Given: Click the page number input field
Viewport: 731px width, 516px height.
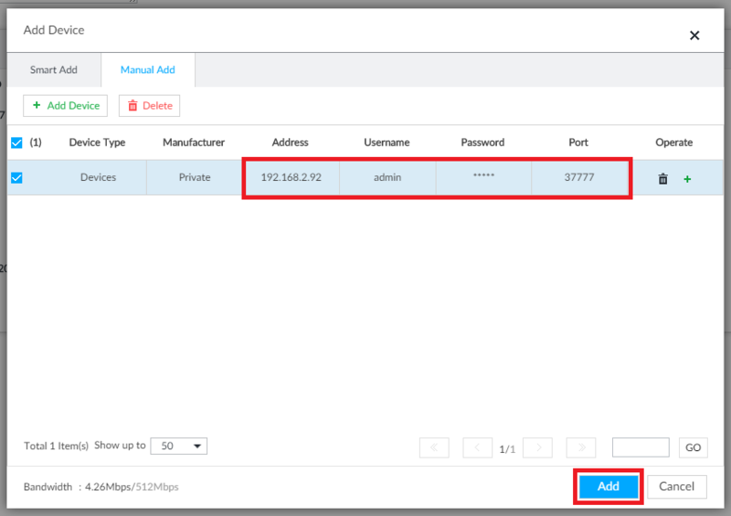Looking at the screenshot, I should 641,448.
